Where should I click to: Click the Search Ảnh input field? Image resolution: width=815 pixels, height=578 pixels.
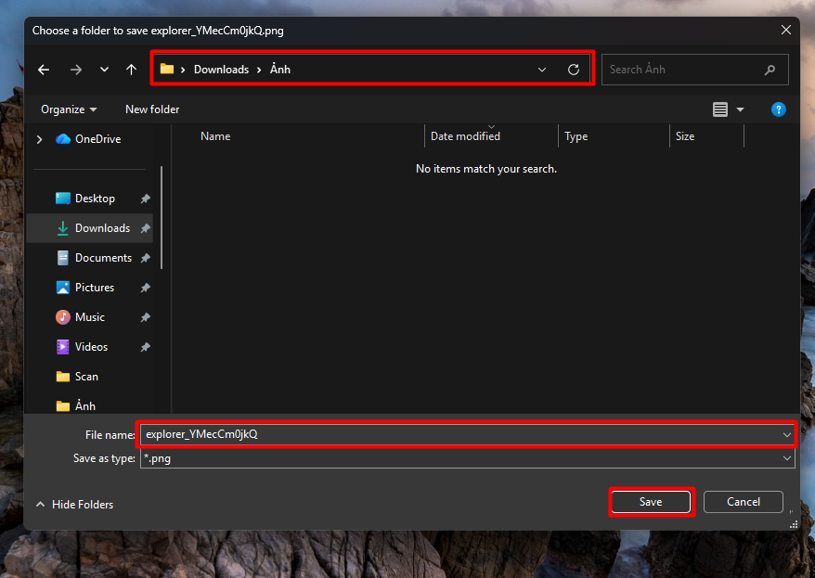point(695,70)
